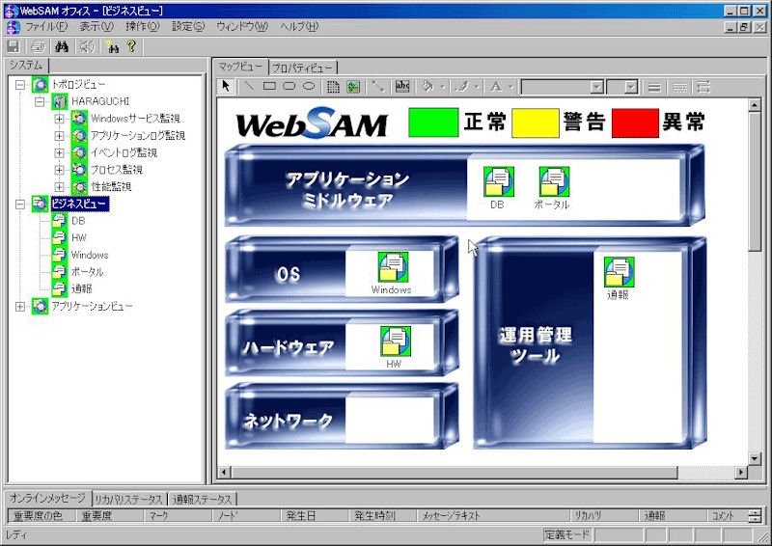Screen dimensions: 772x546
Task: Expand the イベントログ監視 node
Action: 59,152
